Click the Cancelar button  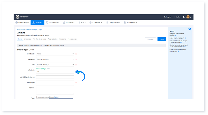pyautogui.click(x=150, y=39)
